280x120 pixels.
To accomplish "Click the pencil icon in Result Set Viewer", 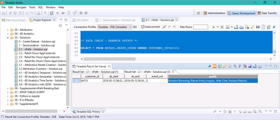I will pyautogui.click(x=225, y=66).
